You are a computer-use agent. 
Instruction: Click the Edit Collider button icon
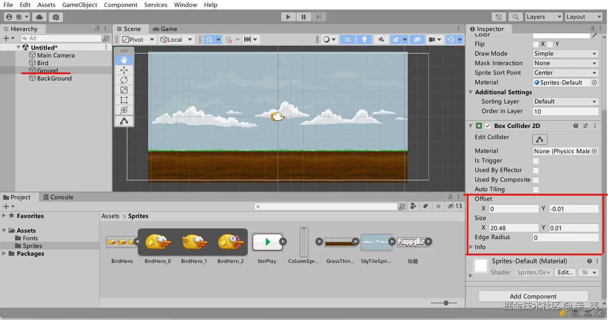click(x=539, y=139)
